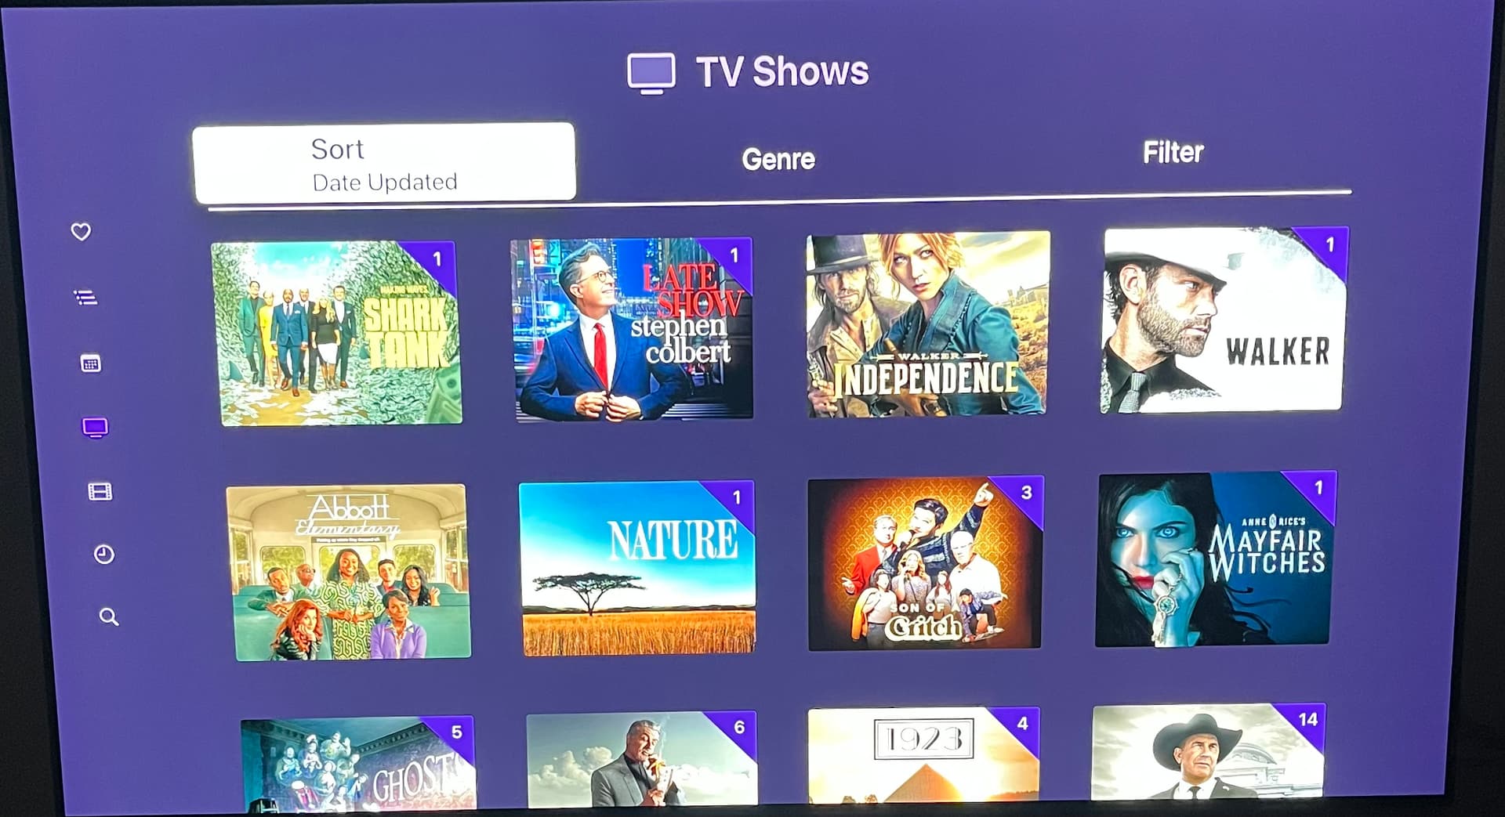
Task: Select the TV Shows monitor icon in sidebar
Action: (95, 428)
